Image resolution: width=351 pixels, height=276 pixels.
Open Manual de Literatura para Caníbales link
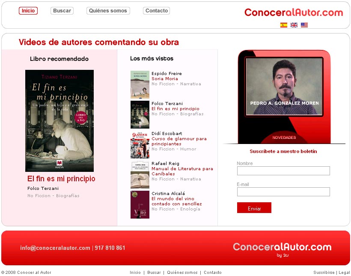coord(182,171)
